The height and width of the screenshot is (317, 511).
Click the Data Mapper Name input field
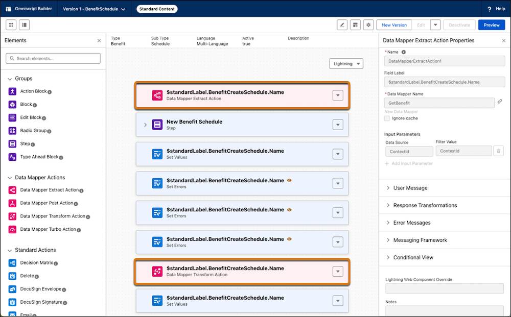pyautogui.click(x=439, y=103)
